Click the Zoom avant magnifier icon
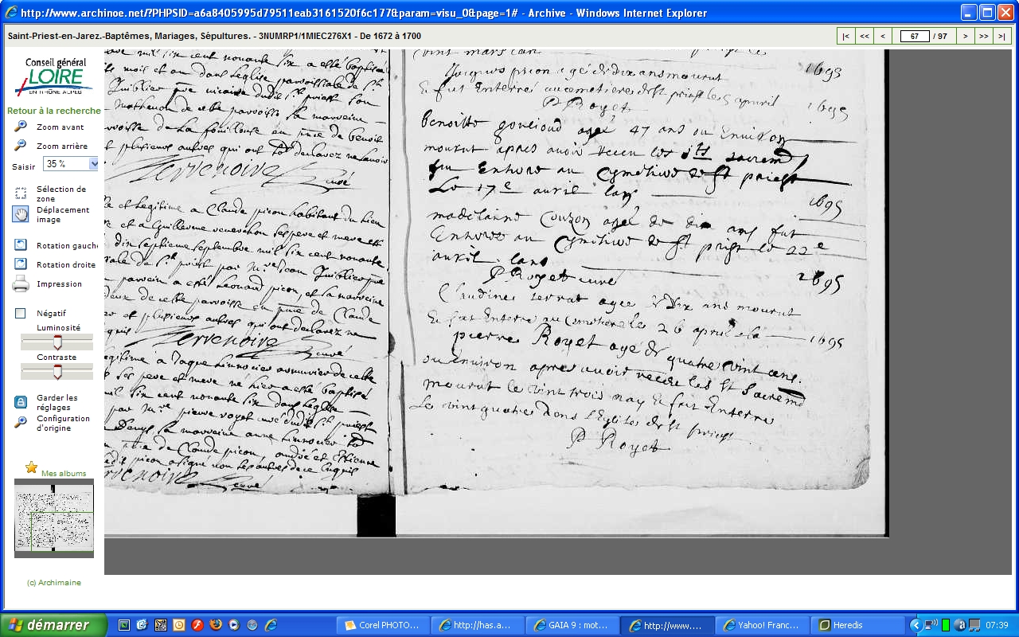1019x637 pixels. click(x=21, y=127)
